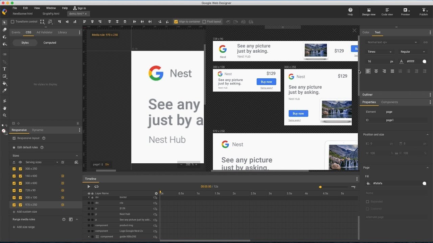Switch to Ad Validator tab
433x243 pixels.
click(45, 32)
